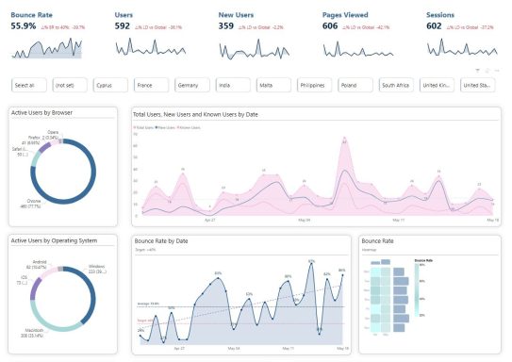This screenshot has width=512, height=362.
Task: Choose Germany in the country slicer
Action: point(192,85)
